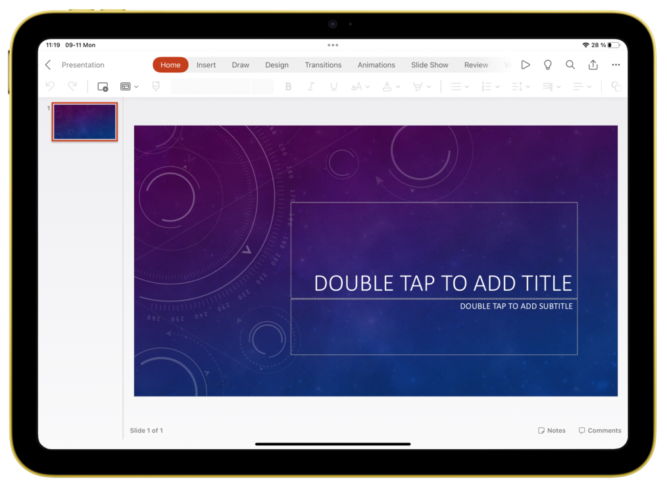667x488 pixels.
Task: Toggle underline formatting
Action: pos(333,87)
